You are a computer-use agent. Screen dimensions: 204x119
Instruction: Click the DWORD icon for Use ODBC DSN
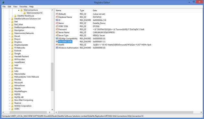pos(57,42)
